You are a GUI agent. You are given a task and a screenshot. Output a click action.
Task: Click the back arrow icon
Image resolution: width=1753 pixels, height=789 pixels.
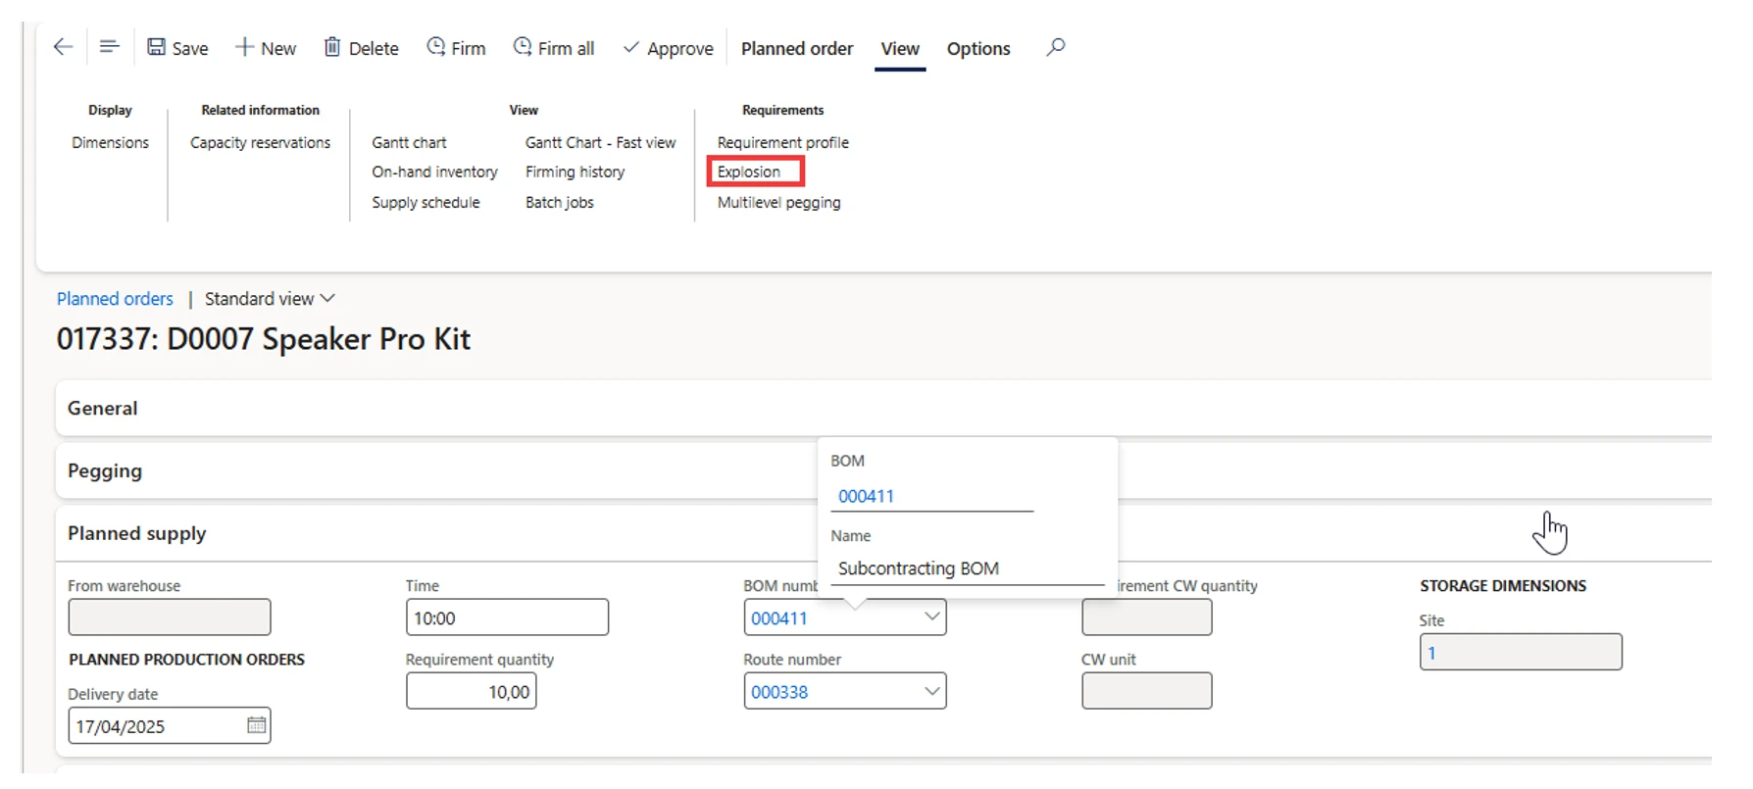tap(63, 47)
